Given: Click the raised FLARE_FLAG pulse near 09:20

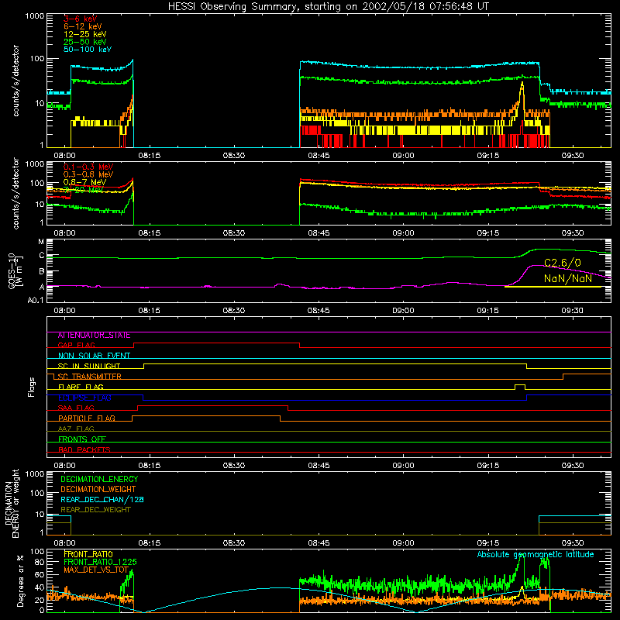Looking at the screenshot, I should coord(520,386).
